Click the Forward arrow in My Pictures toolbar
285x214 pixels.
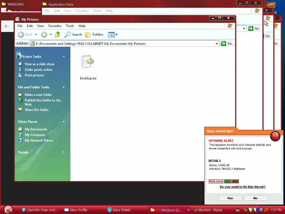[x=44, y=34]
